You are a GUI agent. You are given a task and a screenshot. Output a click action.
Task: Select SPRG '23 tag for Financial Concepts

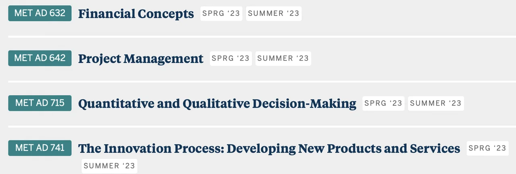(221, 13)
